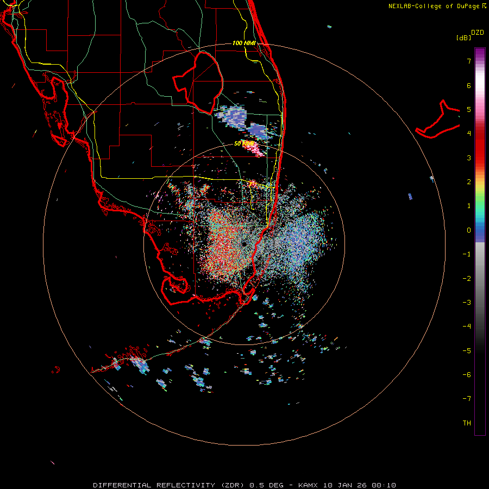This screenshot has height=489, width=489.
Task: Click the positive 3 scale value
Action: click(469, 158)
